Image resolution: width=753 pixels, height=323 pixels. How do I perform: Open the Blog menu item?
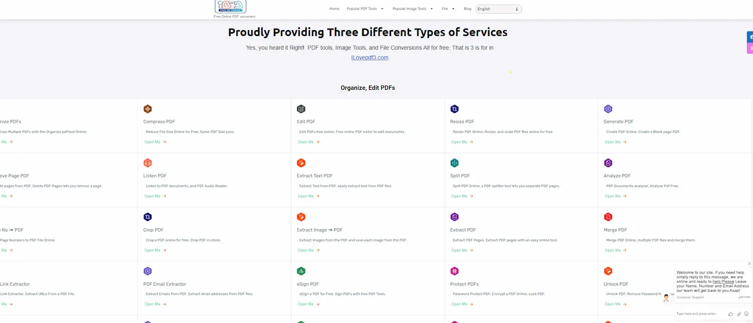pyautogui.click(x=467, y=9)
